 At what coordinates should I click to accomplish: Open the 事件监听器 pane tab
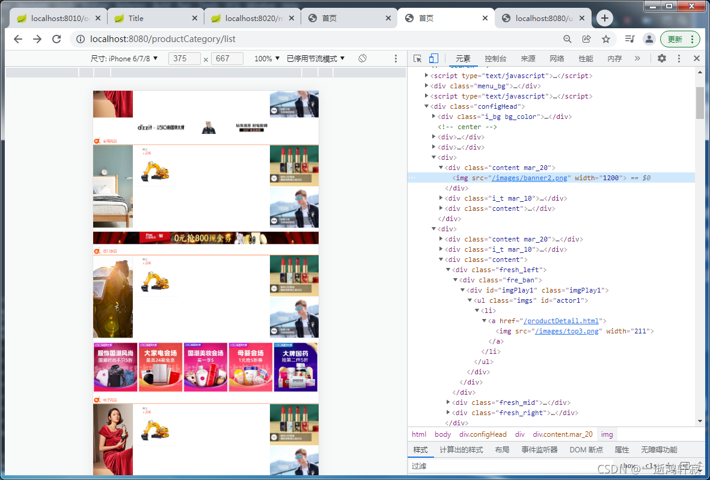[539, 450]
